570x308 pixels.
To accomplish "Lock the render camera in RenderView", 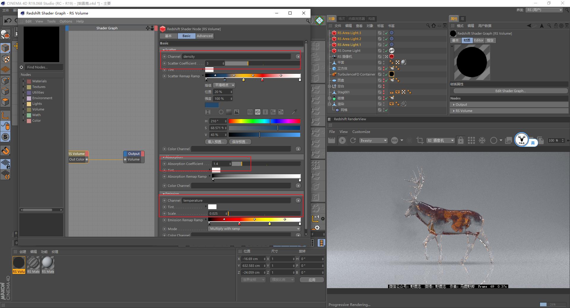I will click(x=460, y=140).
